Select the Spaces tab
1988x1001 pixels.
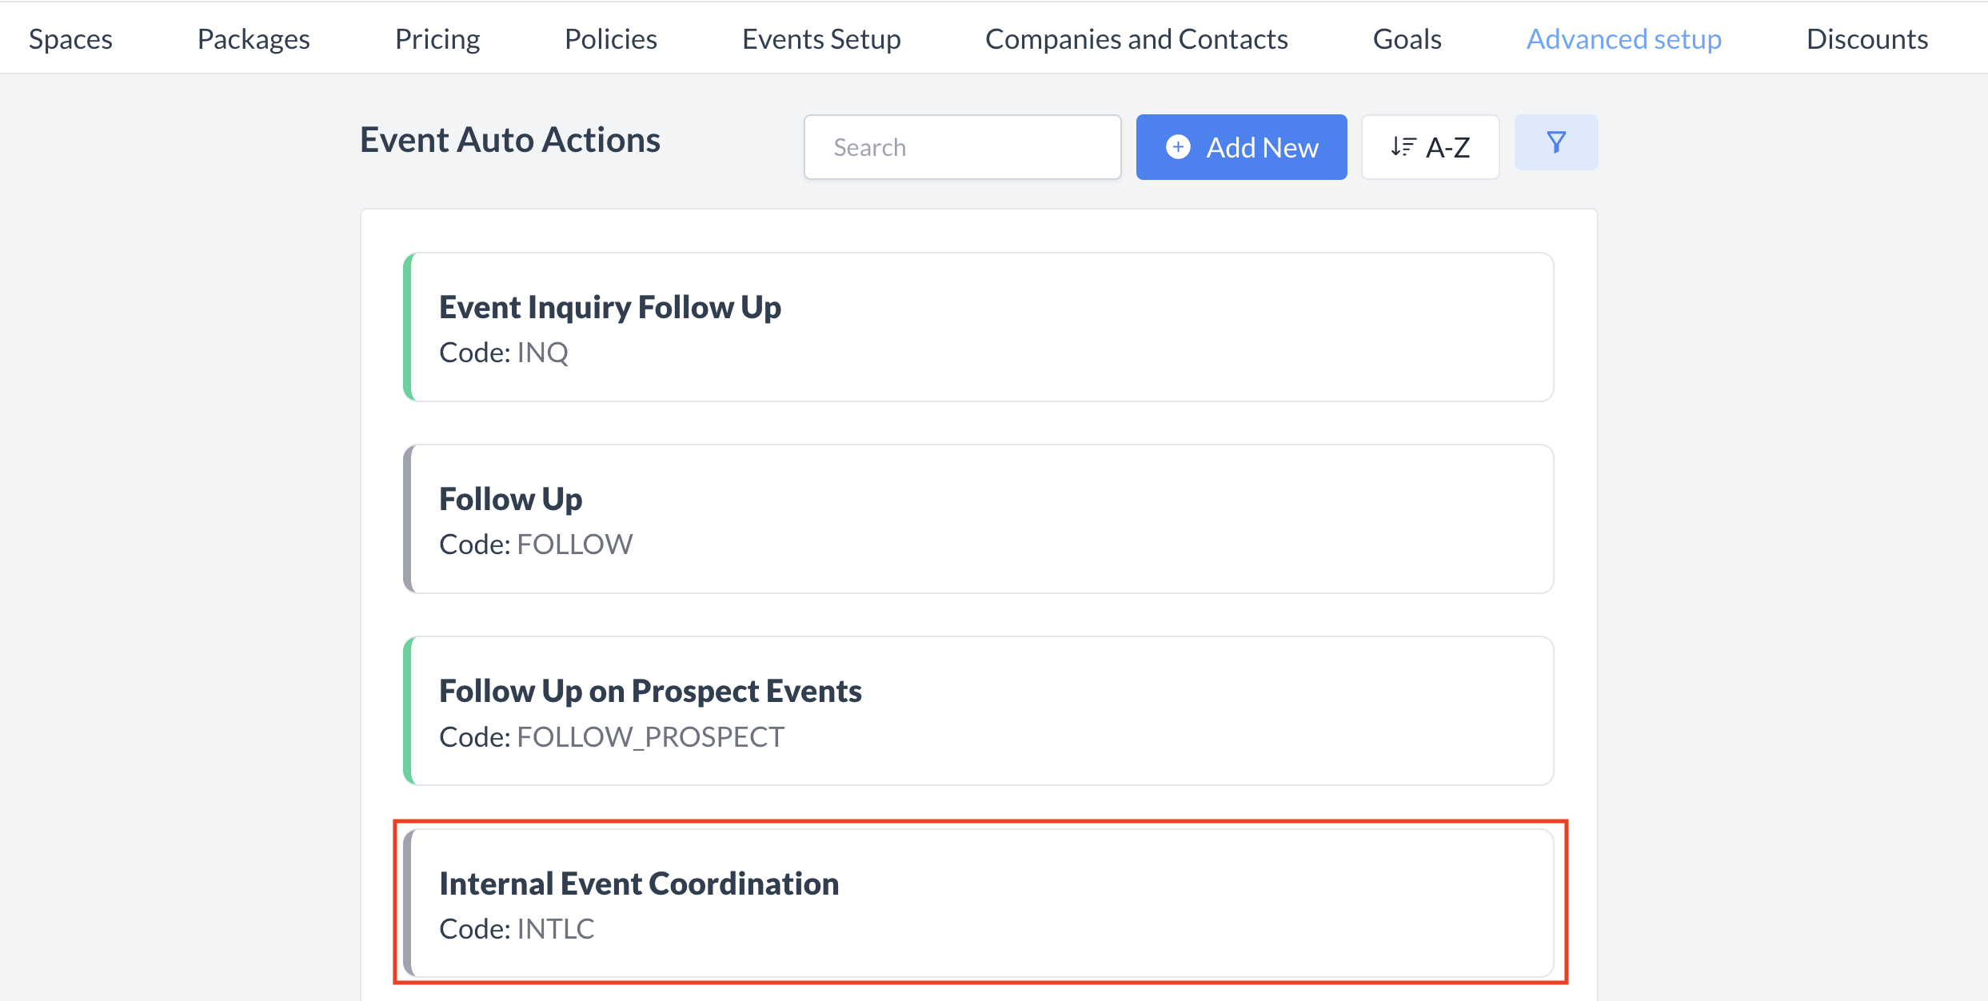click(x=70, y=38)
